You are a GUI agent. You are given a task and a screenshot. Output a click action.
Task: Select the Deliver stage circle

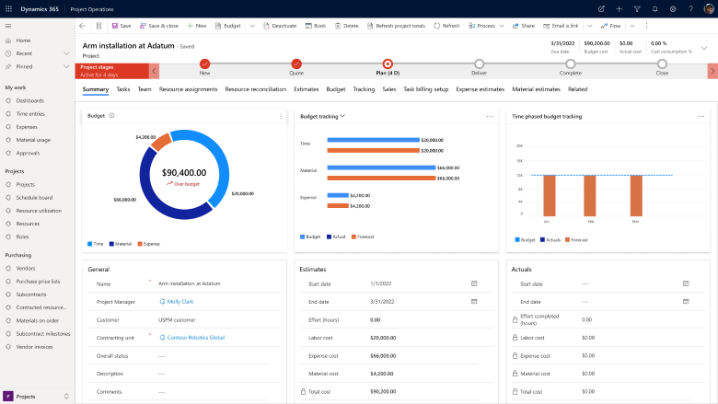pyautogui.click(x=479, y=63)
